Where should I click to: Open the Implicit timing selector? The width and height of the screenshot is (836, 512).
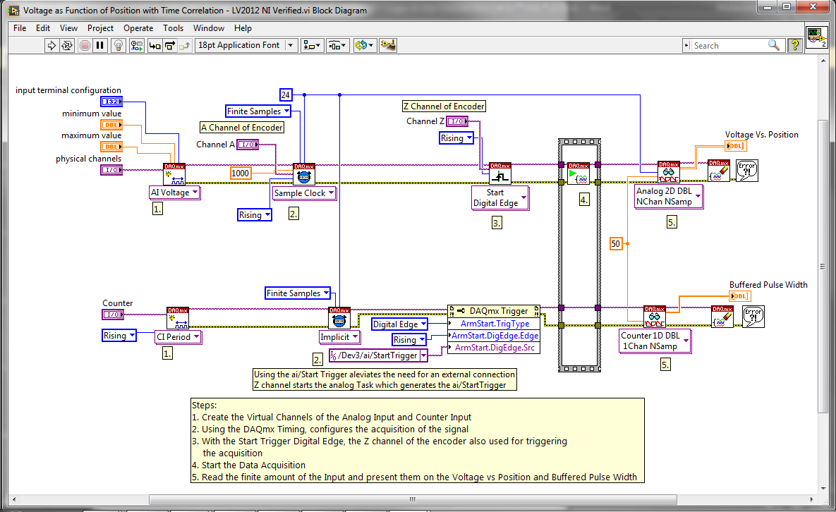coord(339,336)
